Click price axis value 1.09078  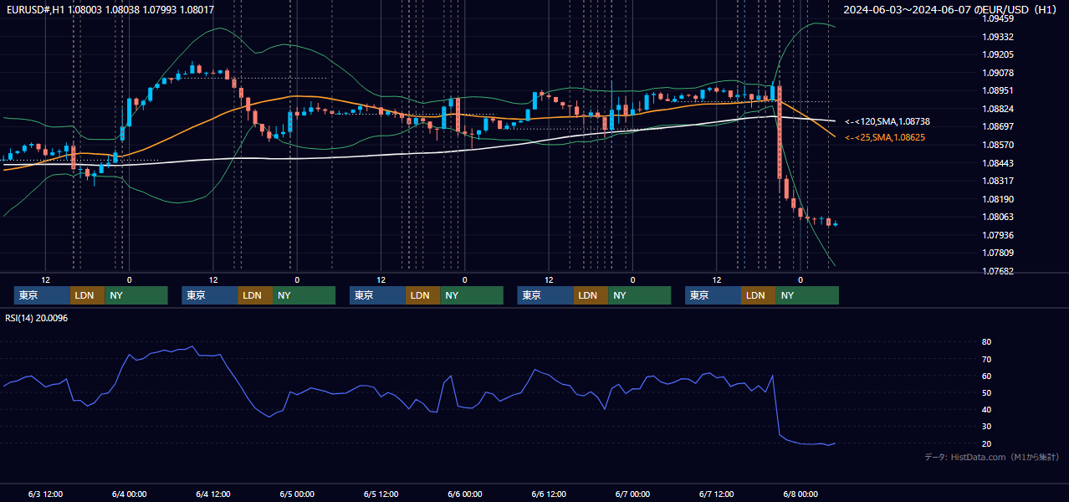[998, 73]
